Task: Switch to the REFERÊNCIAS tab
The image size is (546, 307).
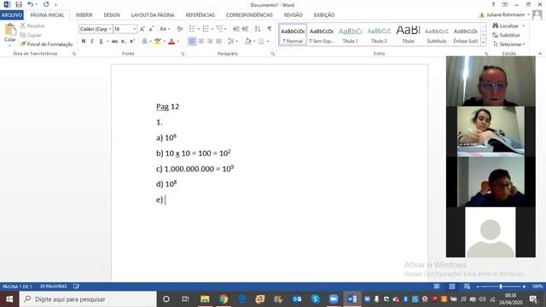Action: pos(200,15)
